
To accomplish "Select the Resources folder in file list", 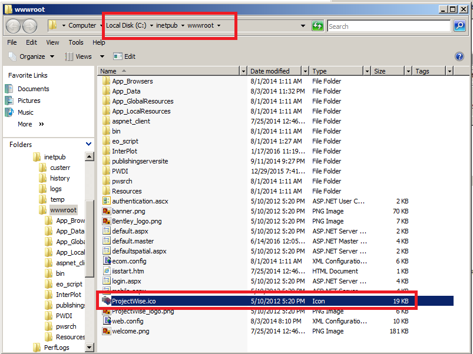I will pyautogui.click(x=127, y=191).
